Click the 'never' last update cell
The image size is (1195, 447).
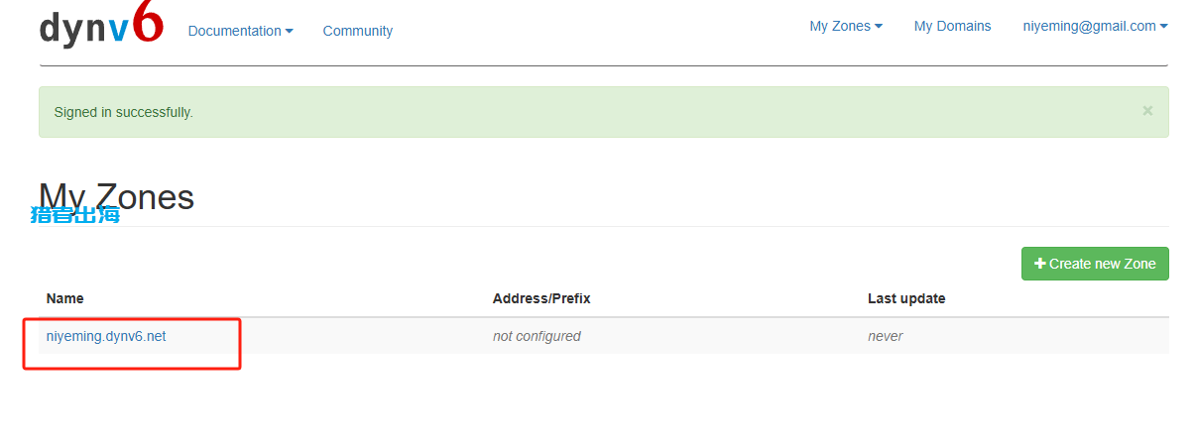(885, 336)
